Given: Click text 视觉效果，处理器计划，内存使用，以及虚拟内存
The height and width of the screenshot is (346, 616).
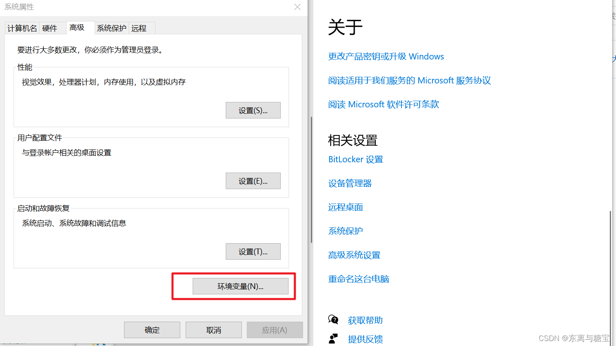Looking at the screenshot, I should click(104, 82).
